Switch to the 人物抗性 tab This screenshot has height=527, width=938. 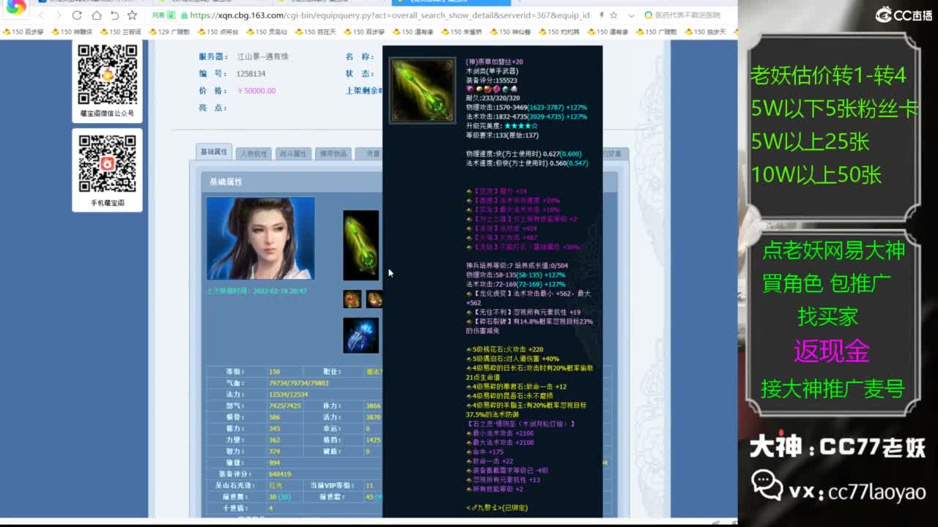point(254,154)
